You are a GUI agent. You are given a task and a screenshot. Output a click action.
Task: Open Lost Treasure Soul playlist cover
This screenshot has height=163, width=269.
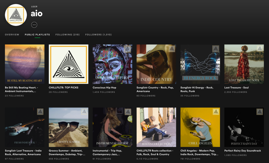pos(244,64)
